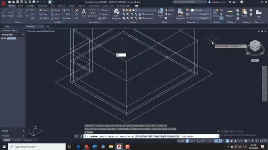The image size is (268, 150).
Task: Toggle polar tracking in status bar
Action: point(202,141)
